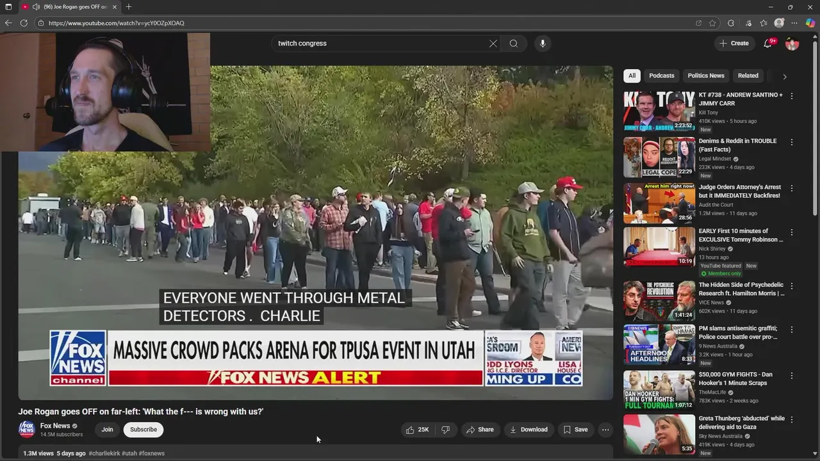The image size is (820, 461).
Task: Visit Nick Shirley channel name
Action: (712, 248)
